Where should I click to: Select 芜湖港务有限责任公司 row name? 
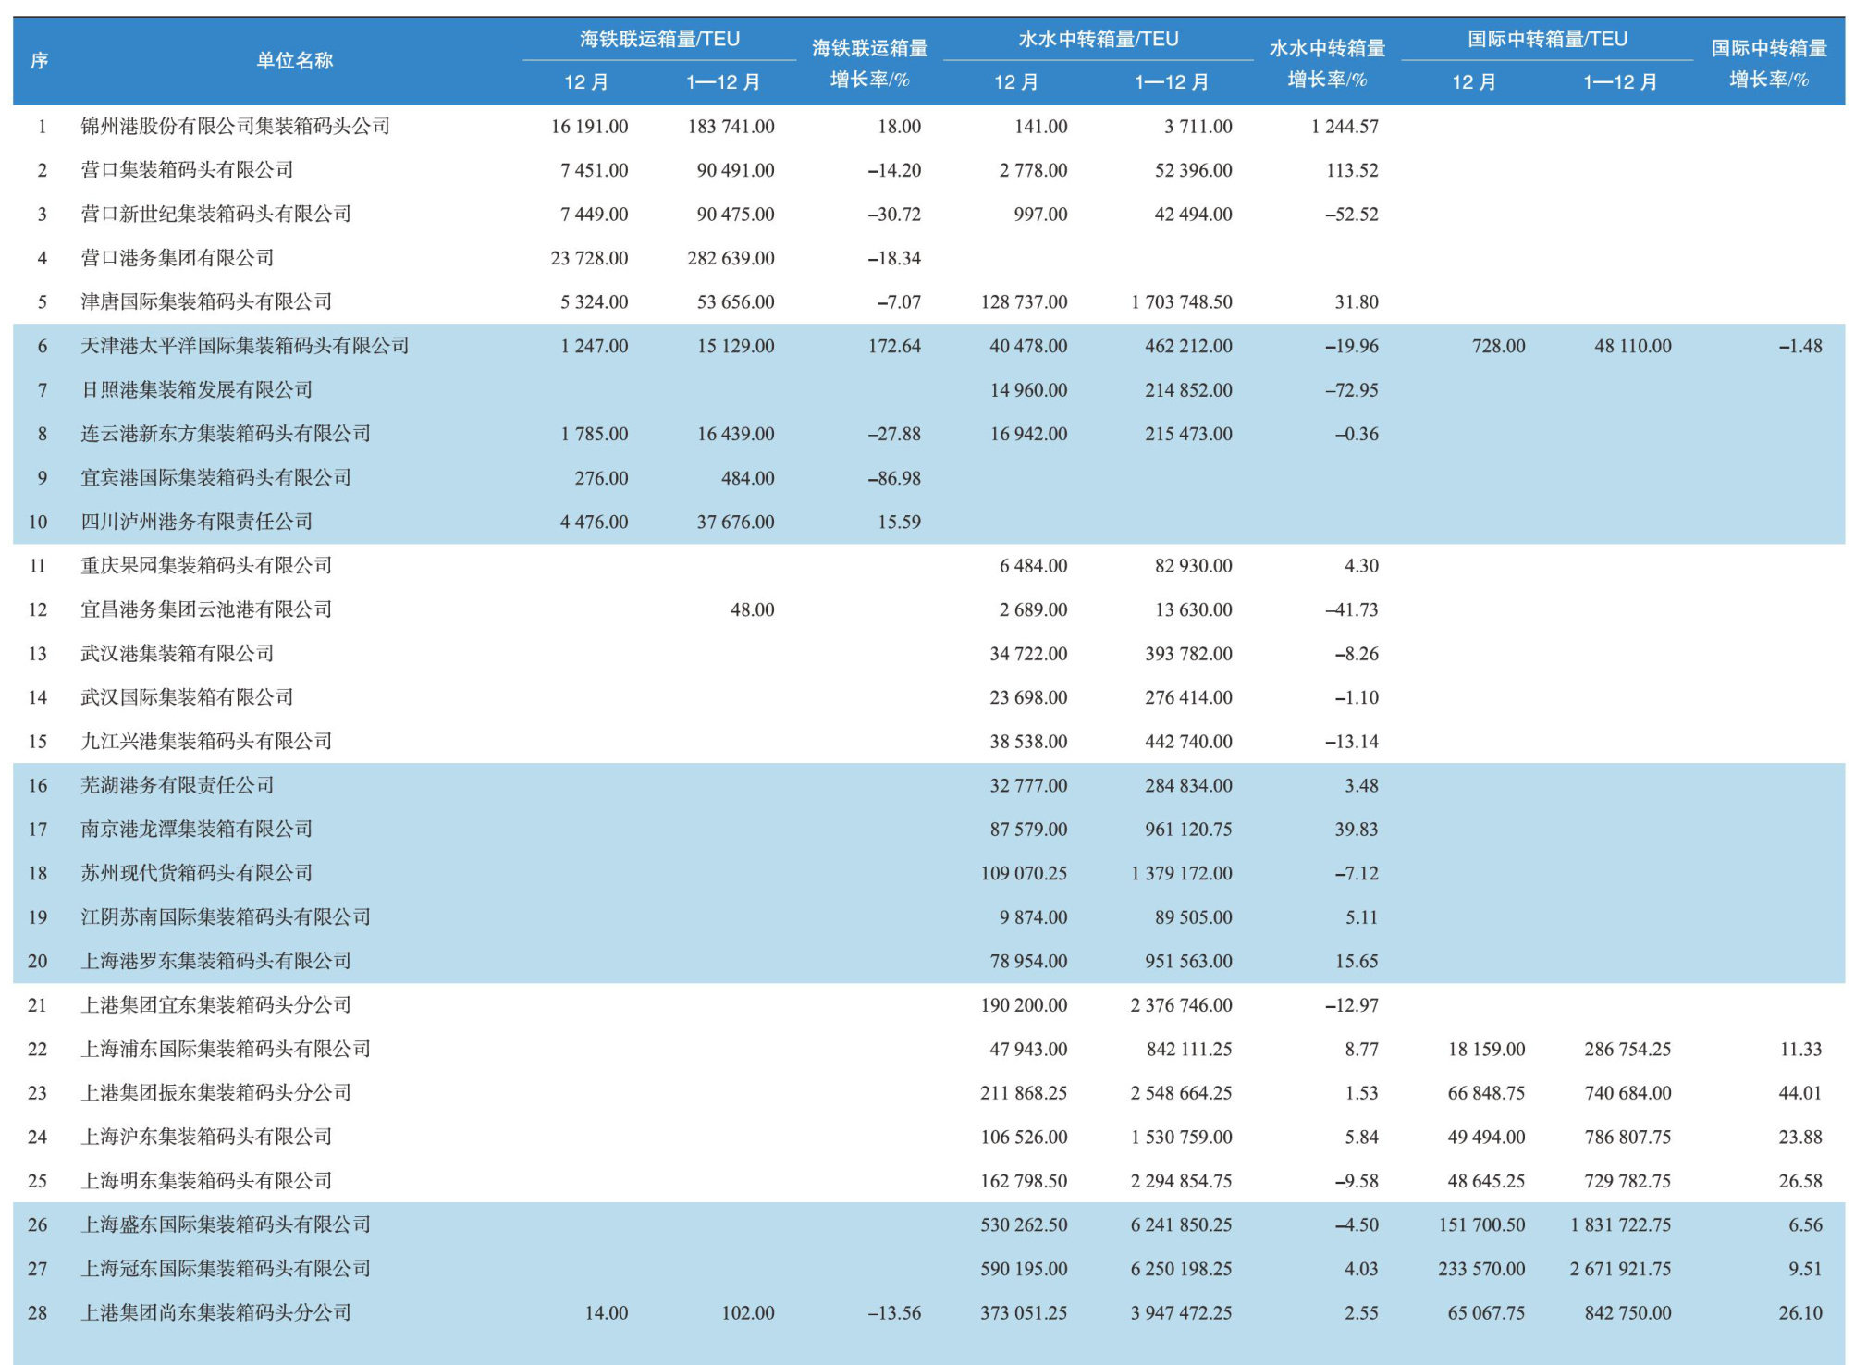(178, 785)
